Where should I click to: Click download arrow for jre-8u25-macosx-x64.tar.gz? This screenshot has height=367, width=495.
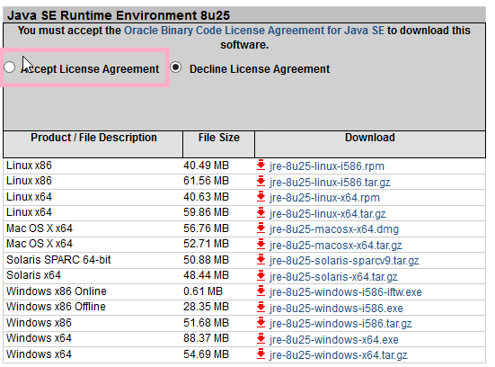tap(261, 245)
